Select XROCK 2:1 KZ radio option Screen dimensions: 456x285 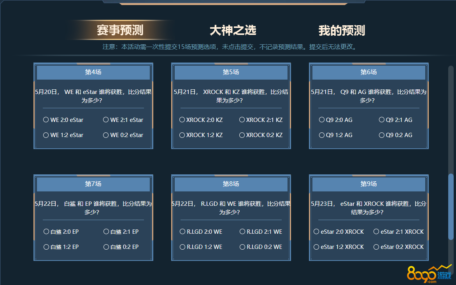click(242, 120)
